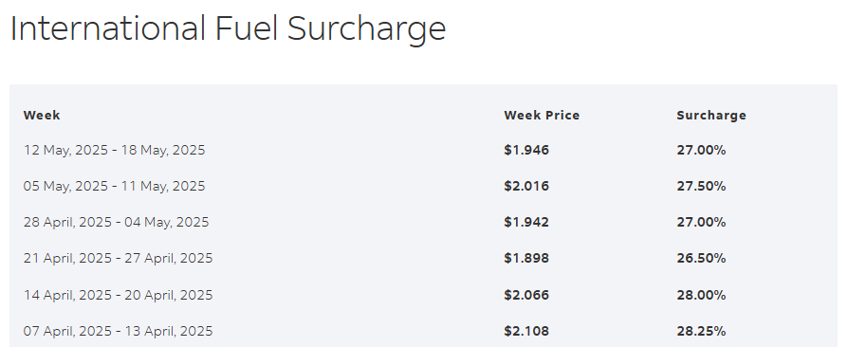Select the 14 April - 20 April, 2025 week
The width and height of the screenshot is (848, 347).
point(118,295)
